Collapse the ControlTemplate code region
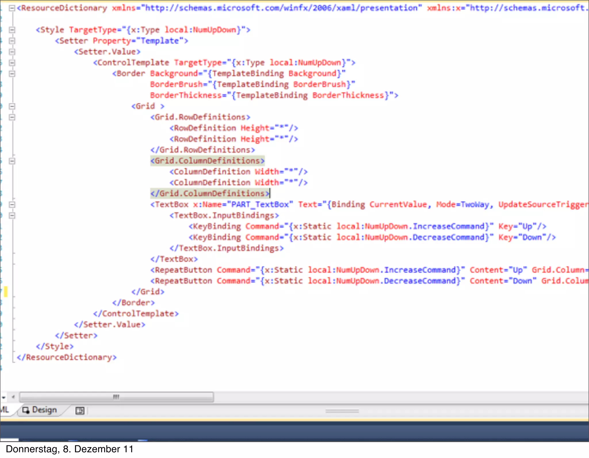 point(12,63)
